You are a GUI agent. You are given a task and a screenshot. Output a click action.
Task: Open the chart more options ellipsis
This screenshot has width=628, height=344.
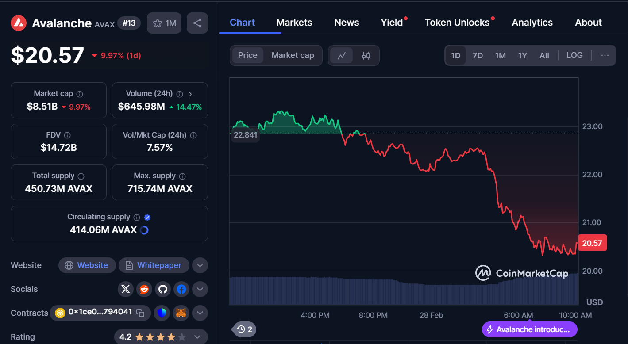pos(605,55)
